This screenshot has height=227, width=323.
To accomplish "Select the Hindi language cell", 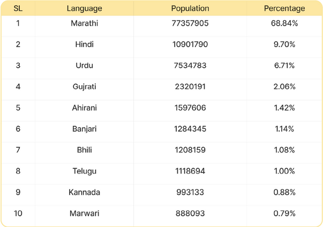I will 84,44.
